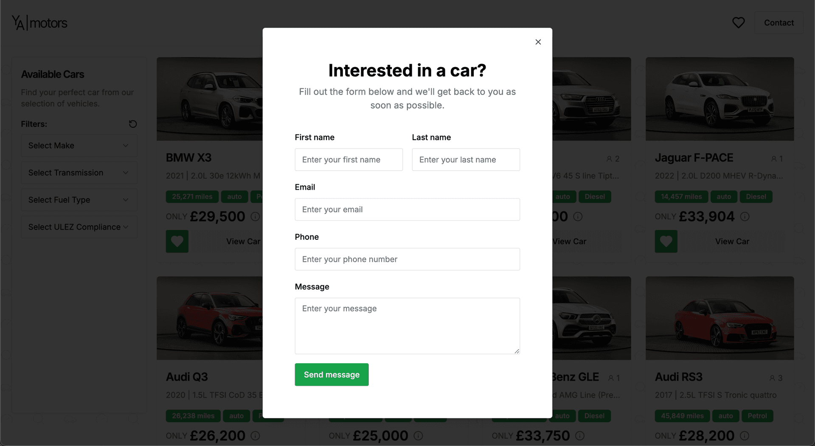Open the favourites heart icon in header
The height and width of the screenshot is (446, 815).
[738, 23]
